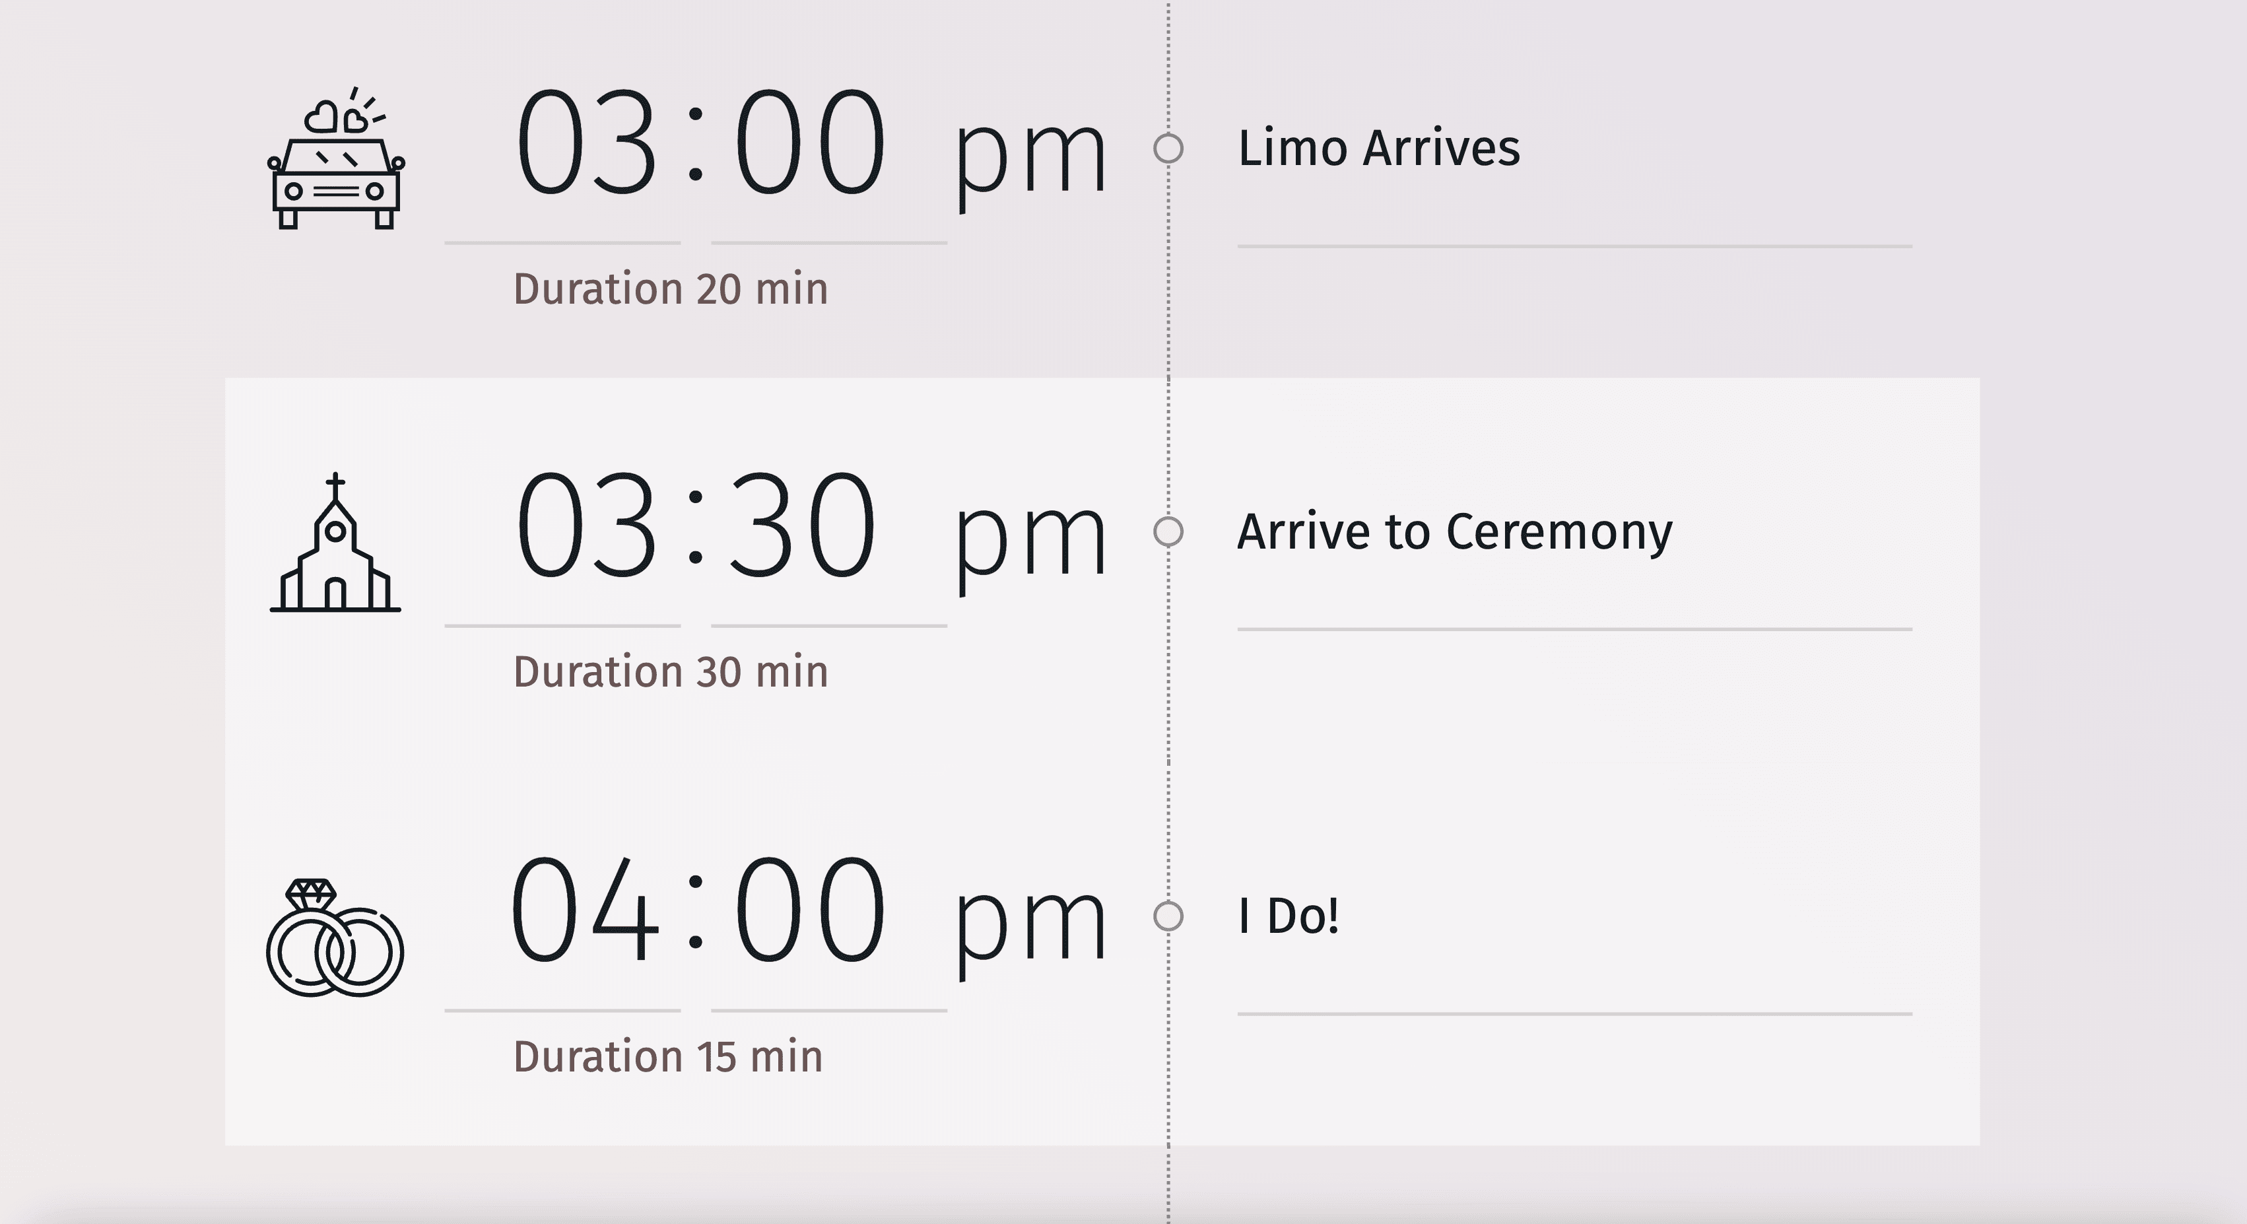Toggle pm on the Limo Arrives row

tap(1030, 157)
